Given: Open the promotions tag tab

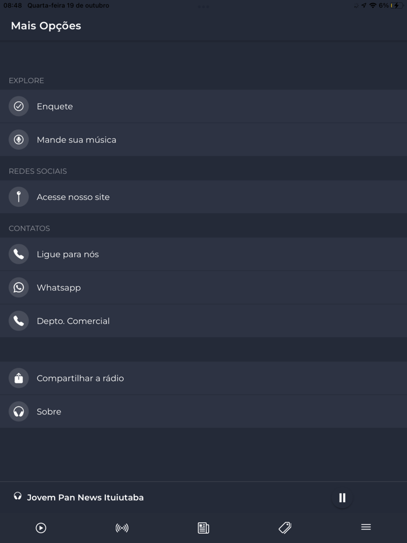Looking at the screenshot, I should [285, 528].
